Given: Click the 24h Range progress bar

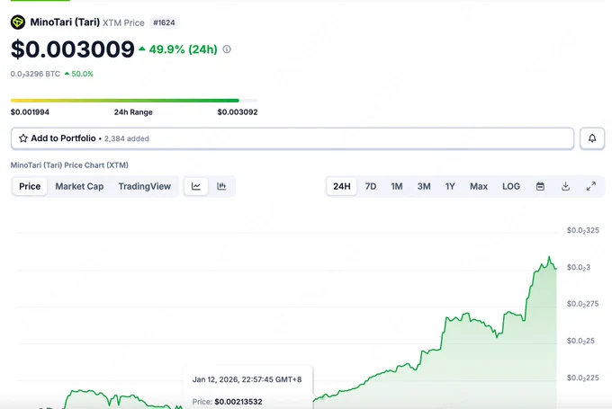Looking at the screenshot, I should coord(134,101).
